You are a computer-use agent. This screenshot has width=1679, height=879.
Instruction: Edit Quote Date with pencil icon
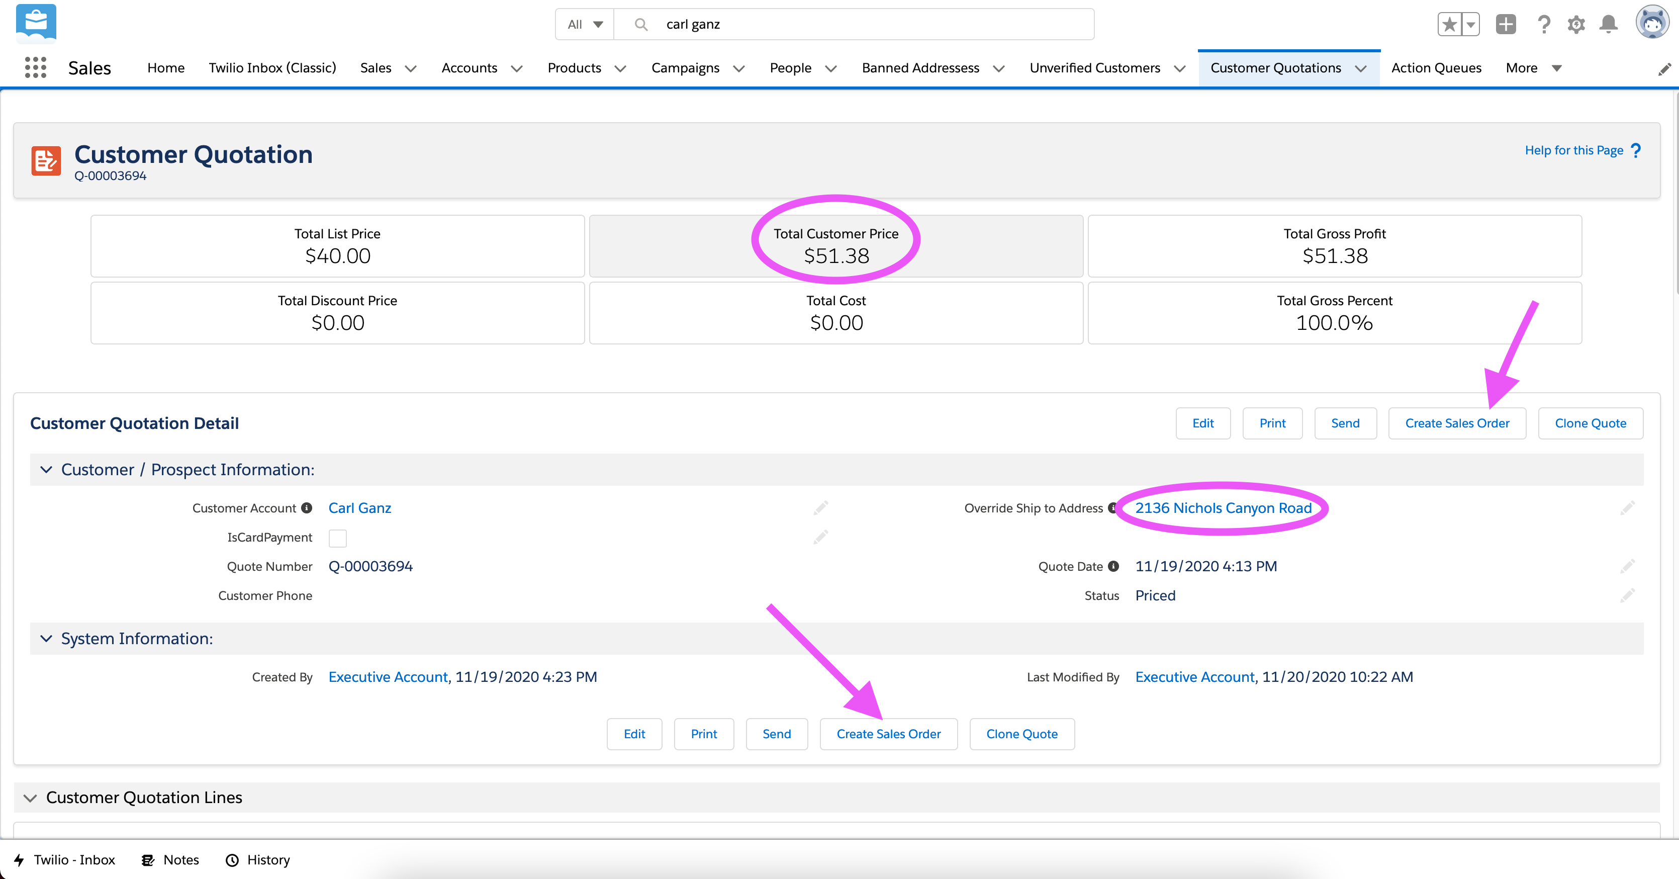[x=1628, y=566]
